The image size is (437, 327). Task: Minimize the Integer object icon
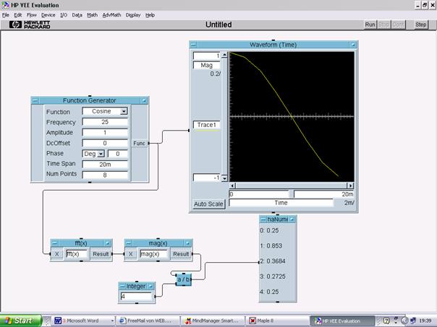click(150, 286)
